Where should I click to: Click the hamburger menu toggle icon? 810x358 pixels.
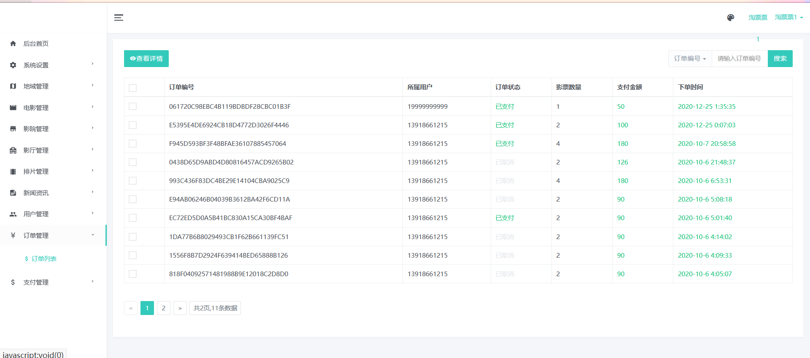(x=119, y=17)
